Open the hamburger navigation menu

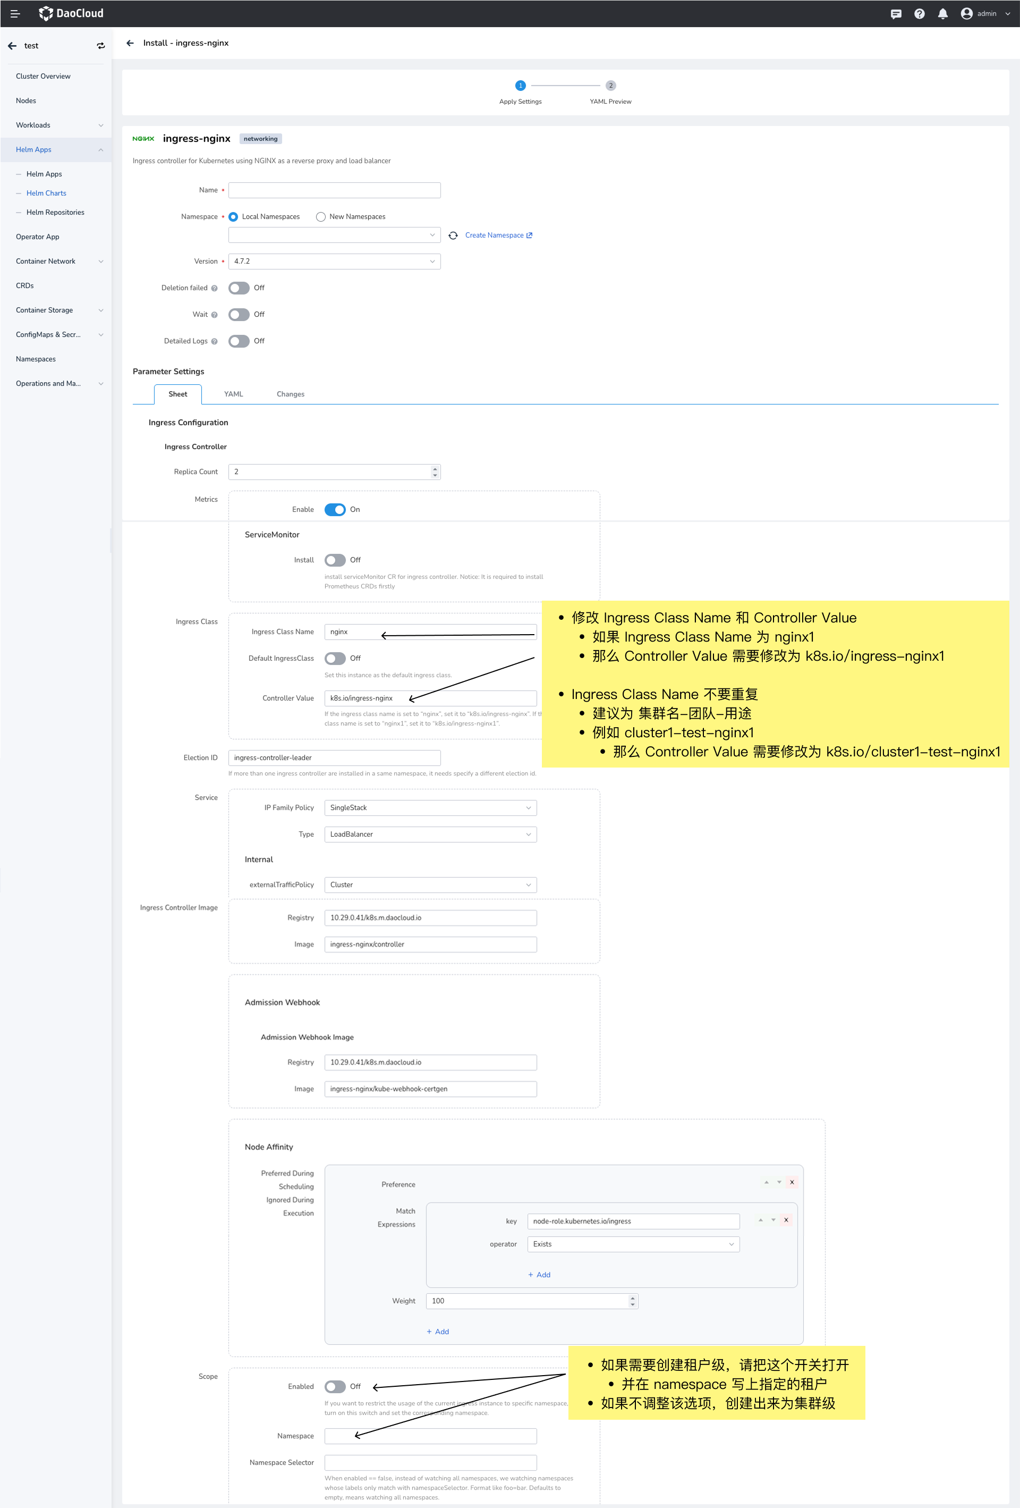click(14, 13)
